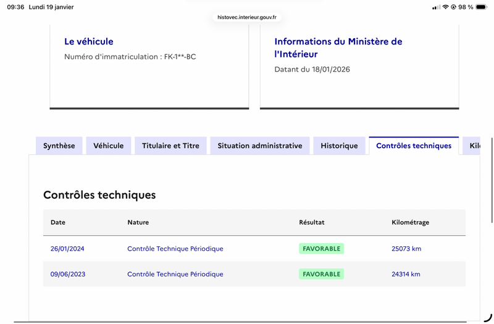
Task: Open the Synthèse tab
Action: point(59,146)
